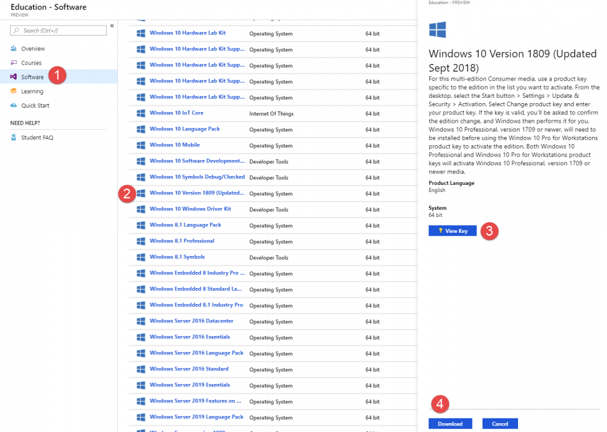607x432 pixels.
Task: Click the Windows icon beside Windows 10 Symbols Debug/Checked
Action: point(141,177)
